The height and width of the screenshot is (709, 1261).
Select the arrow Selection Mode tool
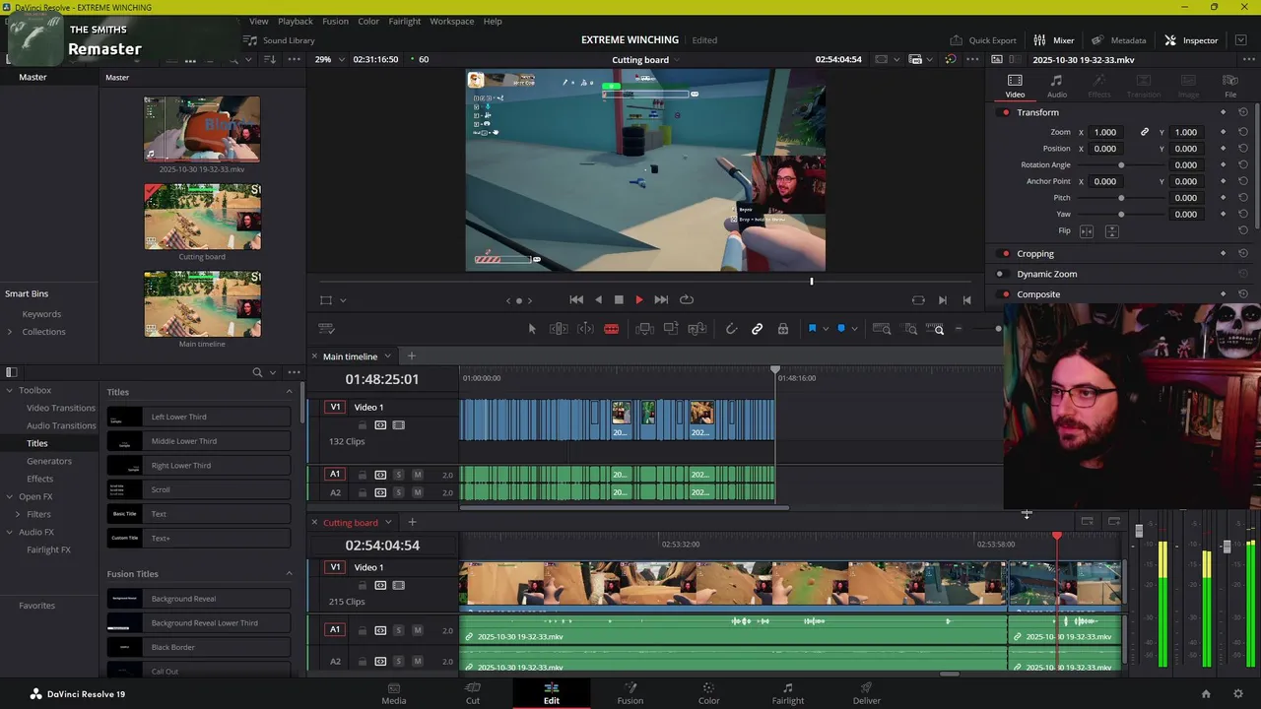[x=532, y=329]
